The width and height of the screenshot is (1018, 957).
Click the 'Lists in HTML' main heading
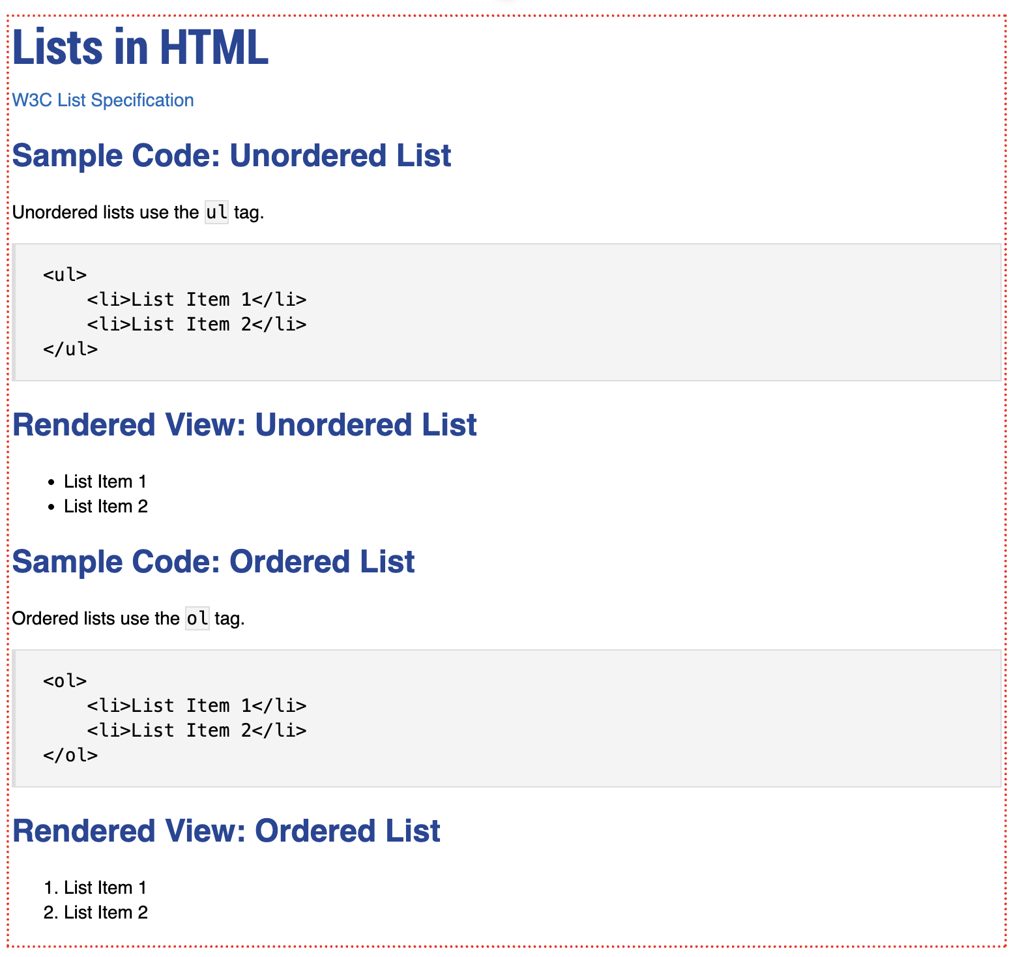[x=140, y=47]
